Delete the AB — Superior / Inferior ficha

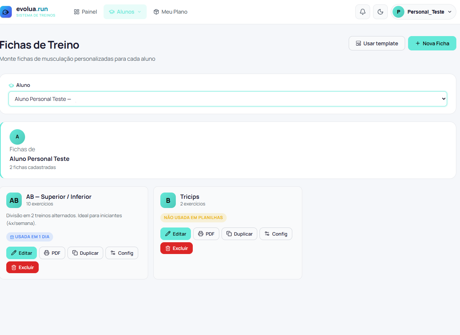(22, 267)
